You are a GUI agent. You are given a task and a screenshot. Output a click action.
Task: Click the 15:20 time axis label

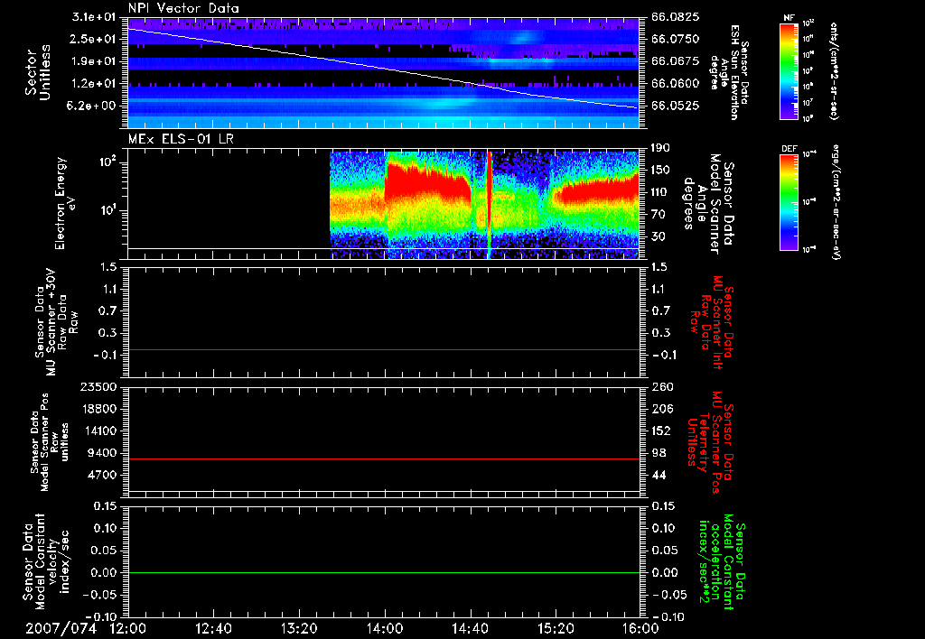pyautogui.click(x=556, y=628)
